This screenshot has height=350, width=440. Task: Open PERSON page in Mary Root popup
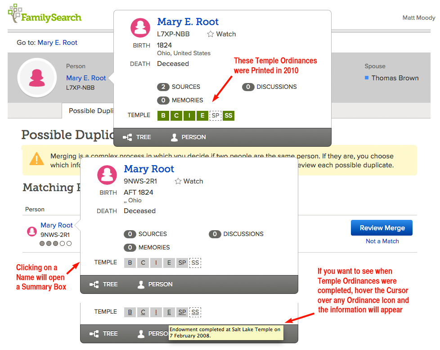[x=155, y=284]
